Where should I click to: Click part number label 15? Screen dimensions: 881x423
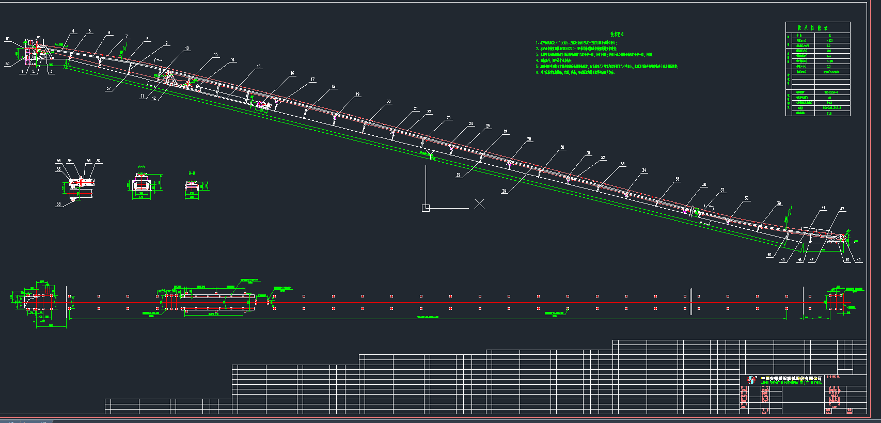click(259, 67)
